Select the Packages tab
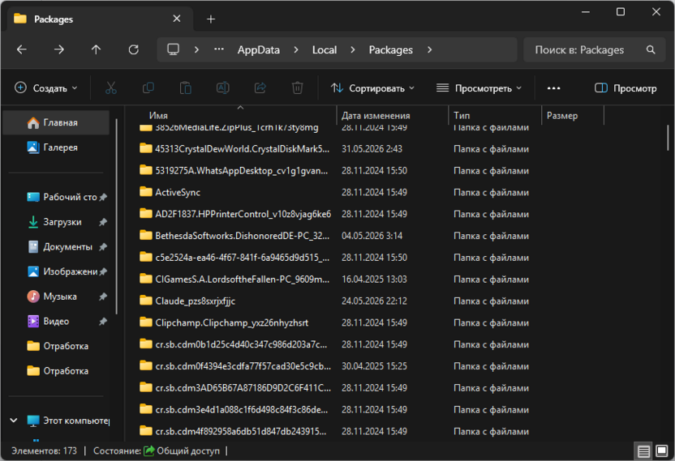Image resolution: width=675 pixels, height=461 pixels. pyautogui.click(x=97, y=19)
